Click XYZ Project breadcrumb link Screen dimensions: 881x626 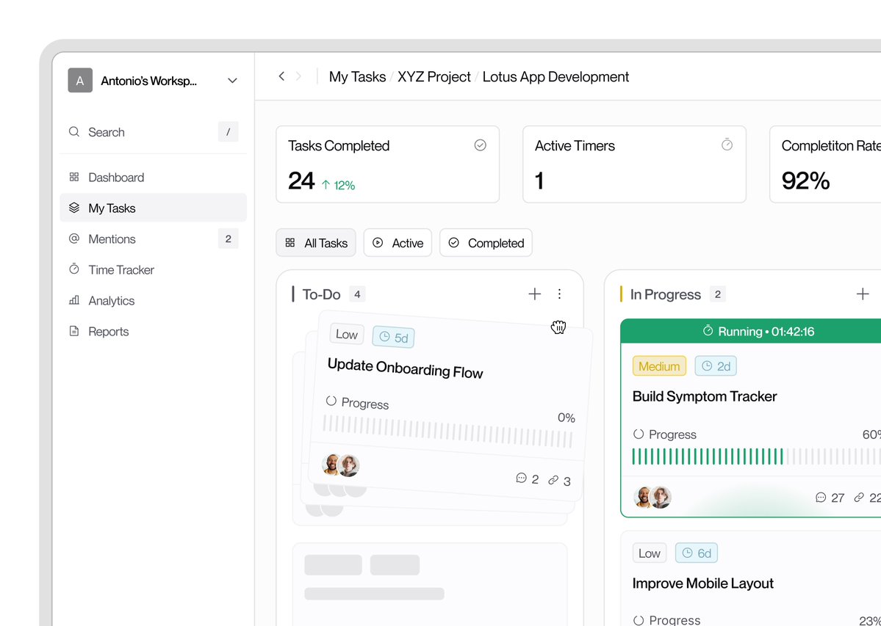click(434, 77)
